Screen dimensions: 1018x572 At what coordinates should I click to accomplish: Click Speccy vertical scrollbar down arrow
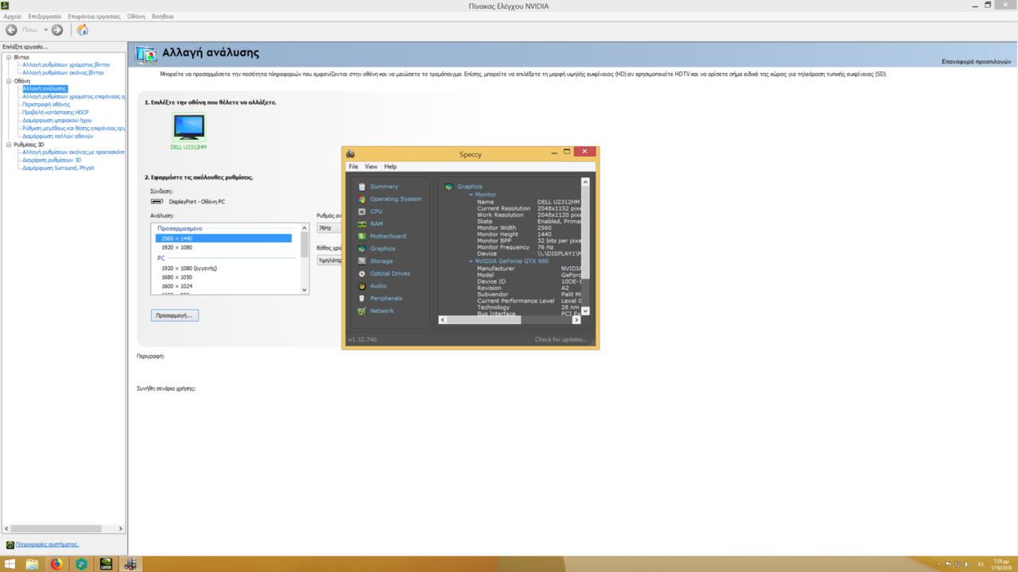[x=585, y=311]
